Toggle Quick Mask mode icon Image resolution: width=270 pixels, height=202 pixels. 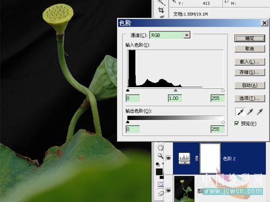point(160,184)
